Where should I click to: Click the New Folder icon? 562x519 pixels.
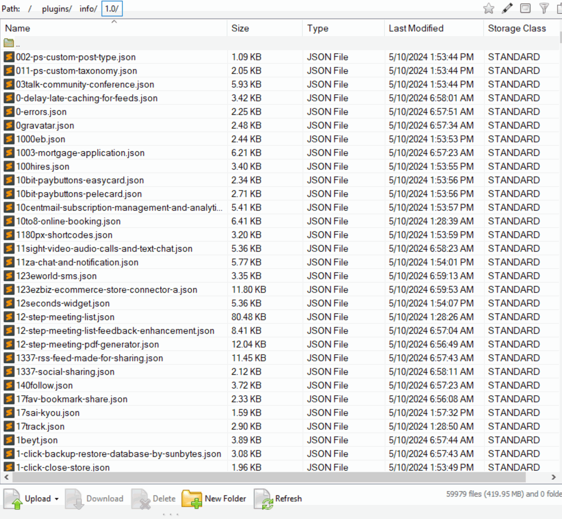pos(192,499)
